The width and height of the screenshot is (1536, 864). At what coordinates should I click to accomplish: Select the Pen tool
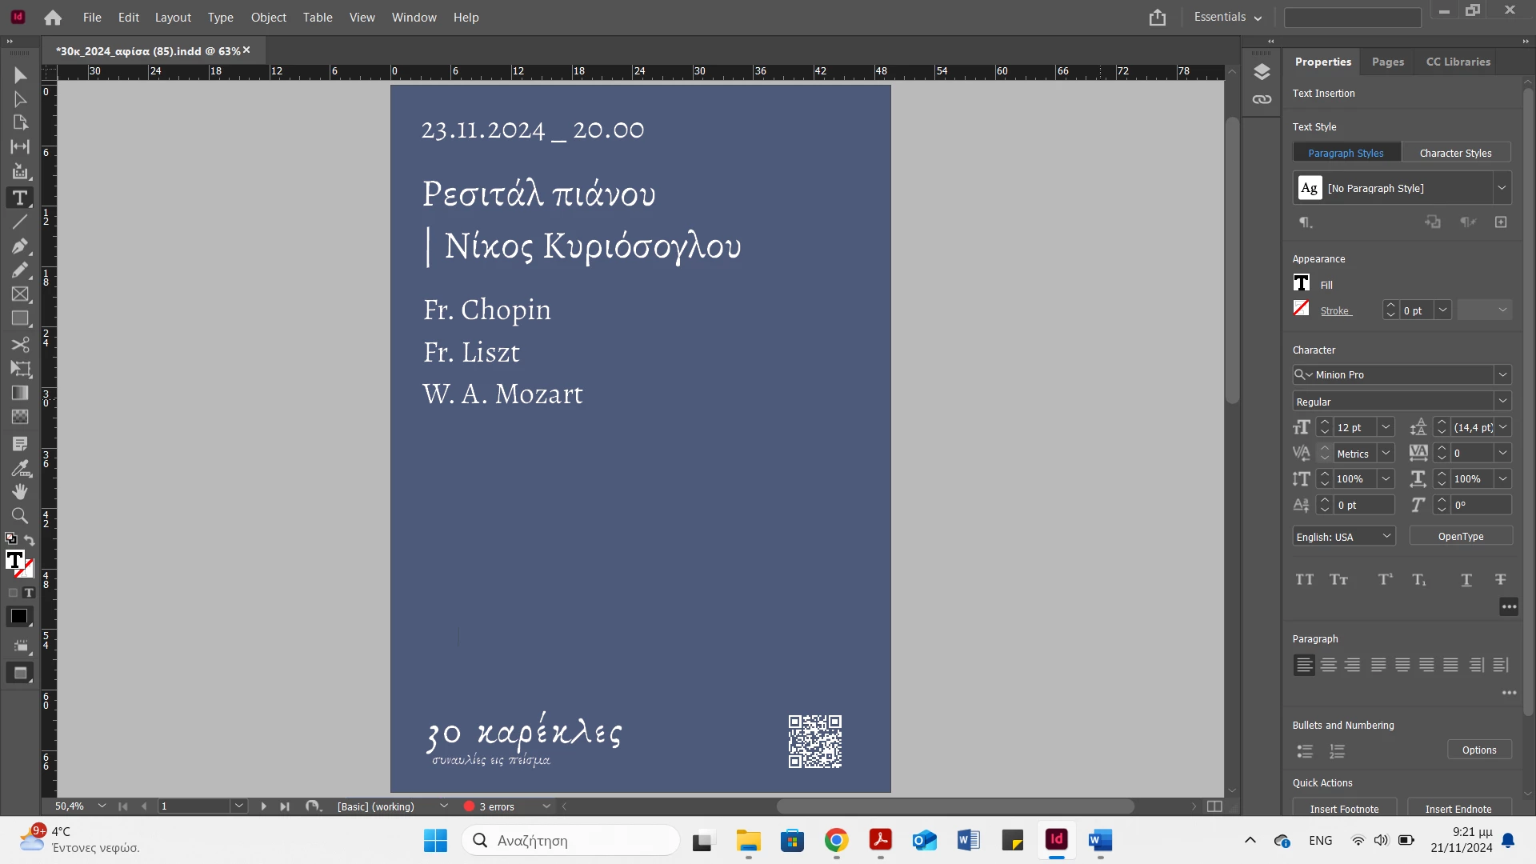20,246
